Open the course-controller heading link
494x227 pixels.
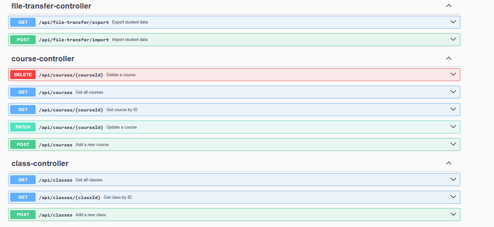[x=43, y=59]
